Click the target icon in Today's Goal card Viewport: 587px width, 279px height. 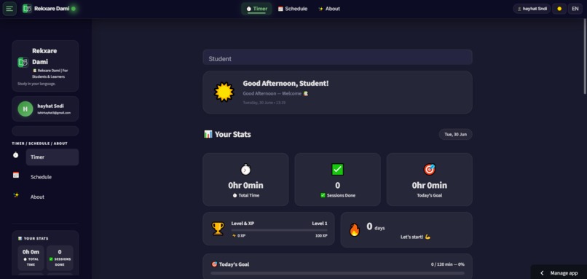point(430,170)
